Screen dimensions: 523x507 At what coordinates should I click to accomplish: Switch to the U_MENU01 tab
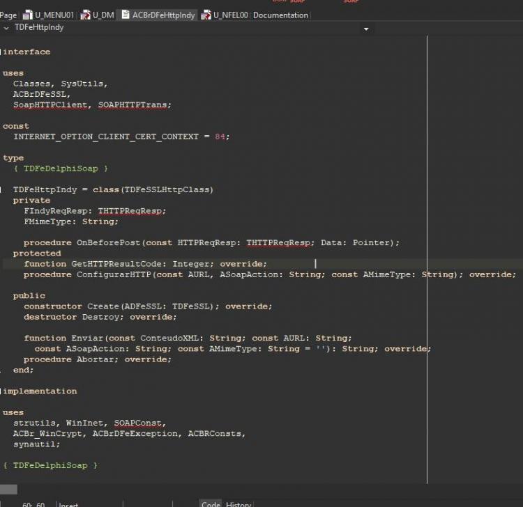click(x=48, y=15)
